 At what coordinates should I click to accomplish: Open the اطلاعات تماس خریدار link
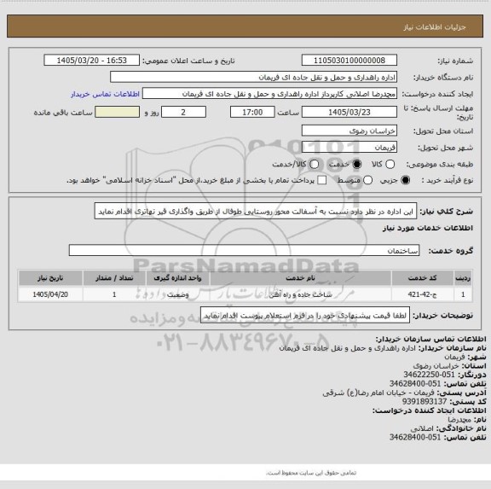(105, 94)
